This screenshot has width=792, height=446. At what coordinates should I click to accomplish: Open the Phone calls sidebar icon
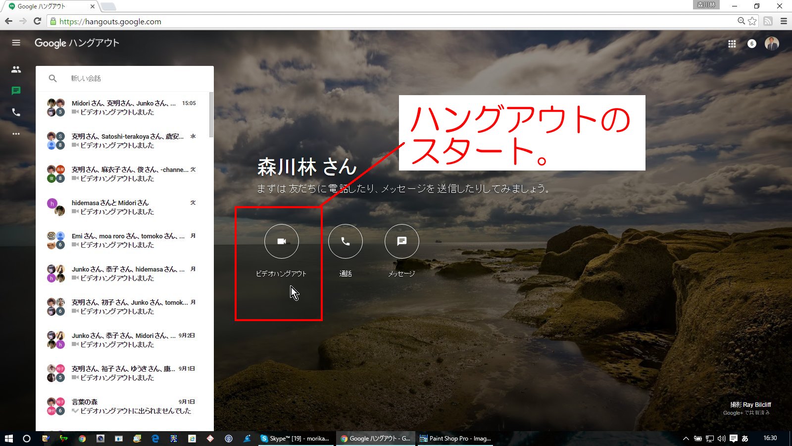(16, 112)
